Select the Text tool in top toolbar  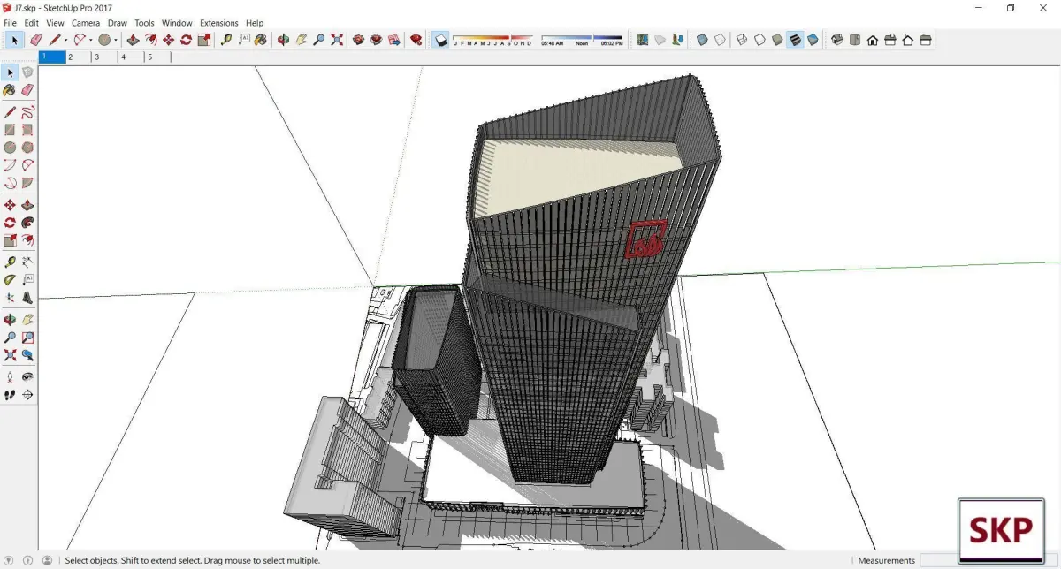244,40
